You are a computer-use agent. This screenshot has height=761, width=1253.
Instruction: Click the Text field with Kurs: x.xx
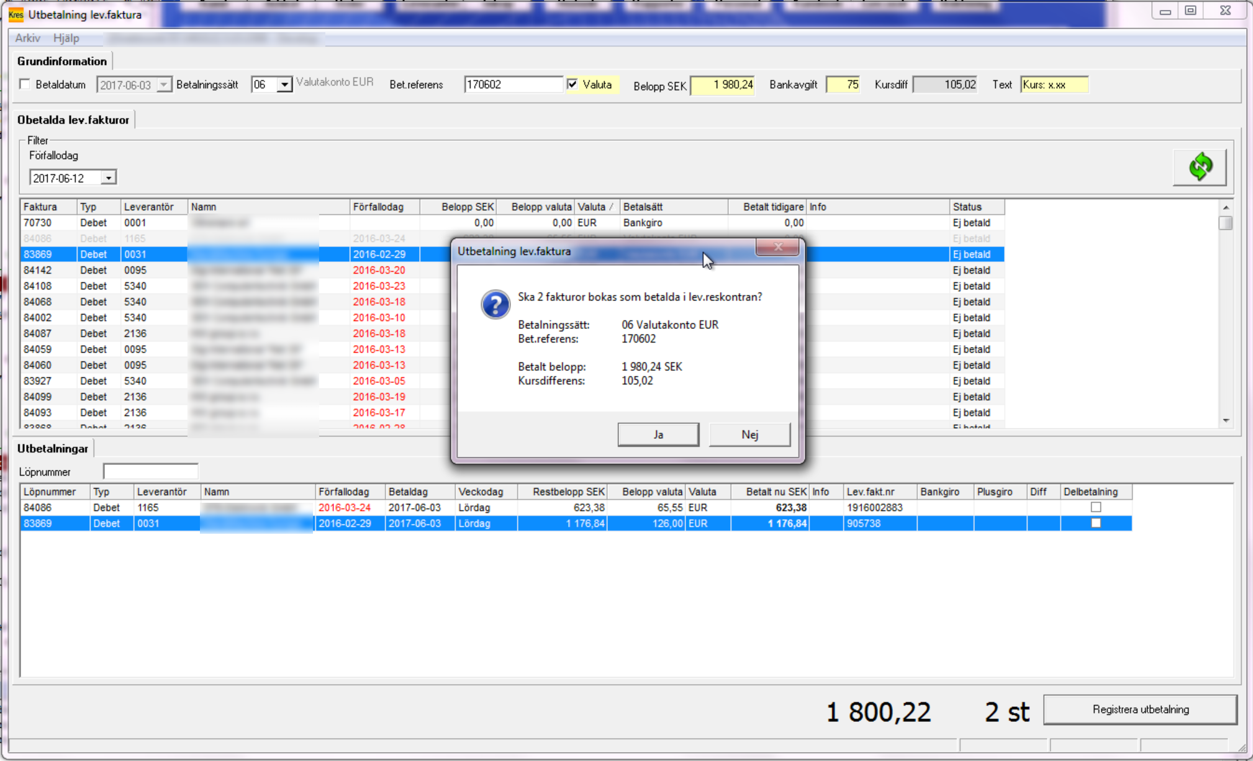click(x=1054, y=85)
